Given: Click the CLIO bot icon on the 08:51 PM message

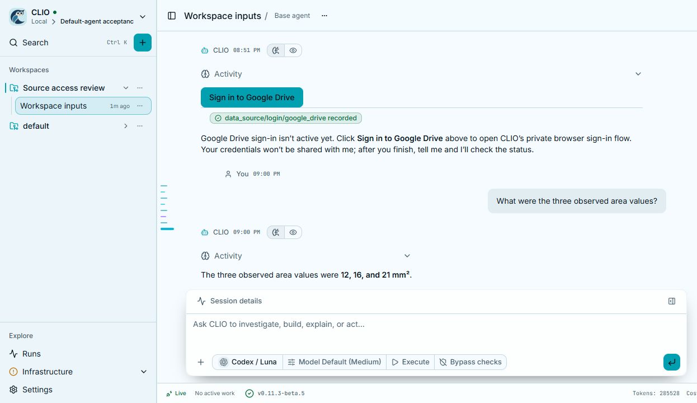Looking at the screenshot, I should pyautogui.click(x=205, y=50).
